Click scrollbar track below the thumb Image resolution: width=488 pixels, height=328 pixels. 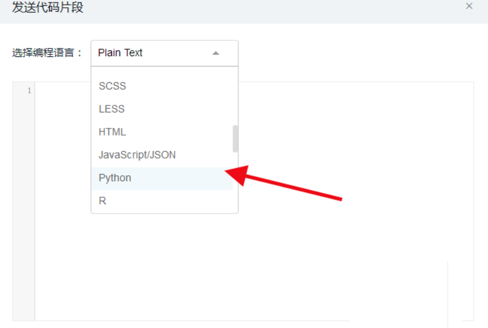235,184
